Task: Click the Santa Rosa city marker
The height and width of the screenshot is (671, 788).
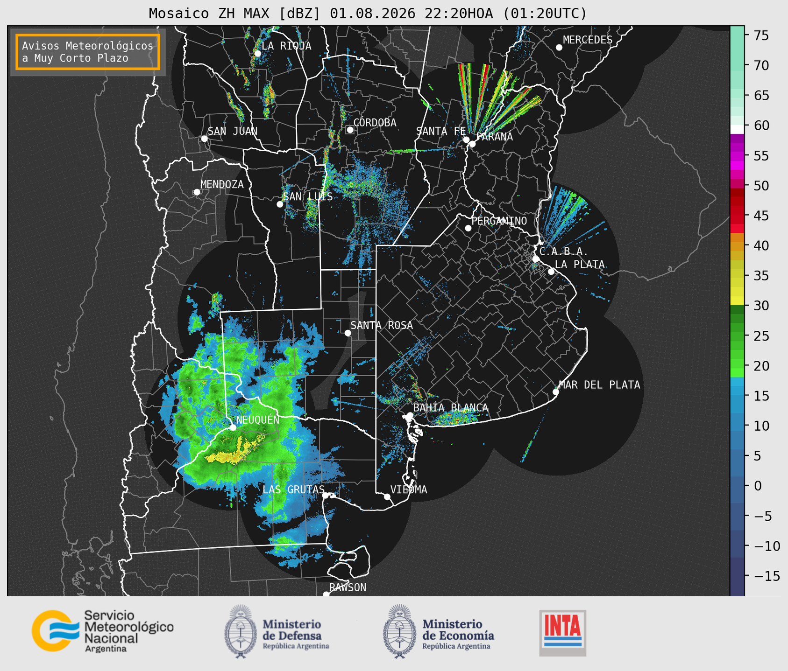Action: (x=348, y=333)
